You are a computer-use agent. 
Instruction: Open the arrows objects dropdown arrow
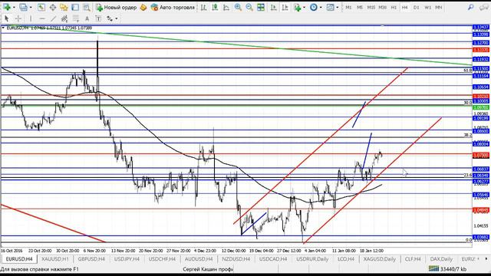click(x=117, y=18)
